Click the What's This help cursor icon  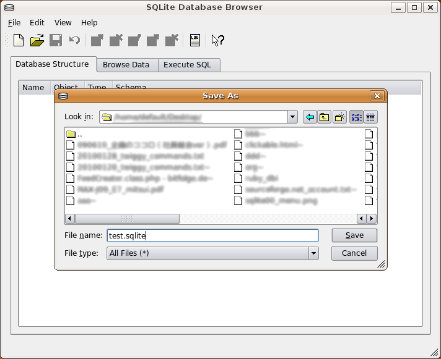pos(217,41)
